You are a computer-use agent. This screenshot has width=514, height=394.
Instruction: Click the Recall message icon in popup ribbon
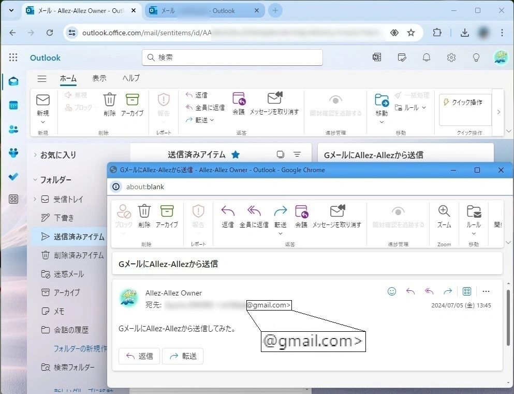337,211
